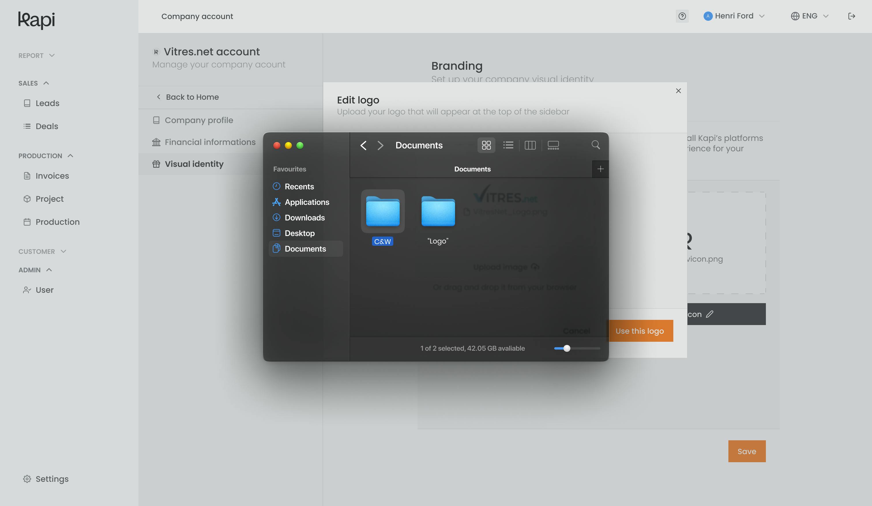Expand the CUSTOMER section
This screenshot has width=872, height=506.
pyautogui.click(x=42, y=252)
